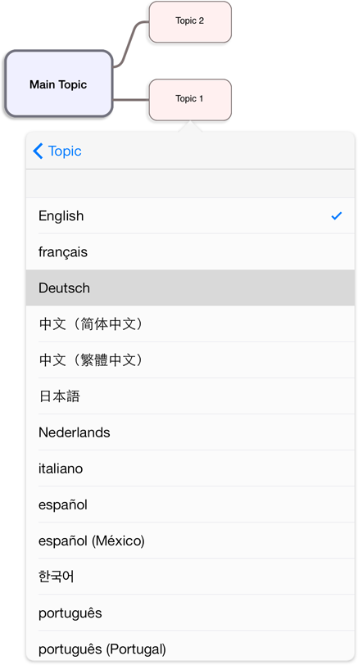Choose Simplified Chinese 简体中文 language
358x665 pixels.
point(190,324)
